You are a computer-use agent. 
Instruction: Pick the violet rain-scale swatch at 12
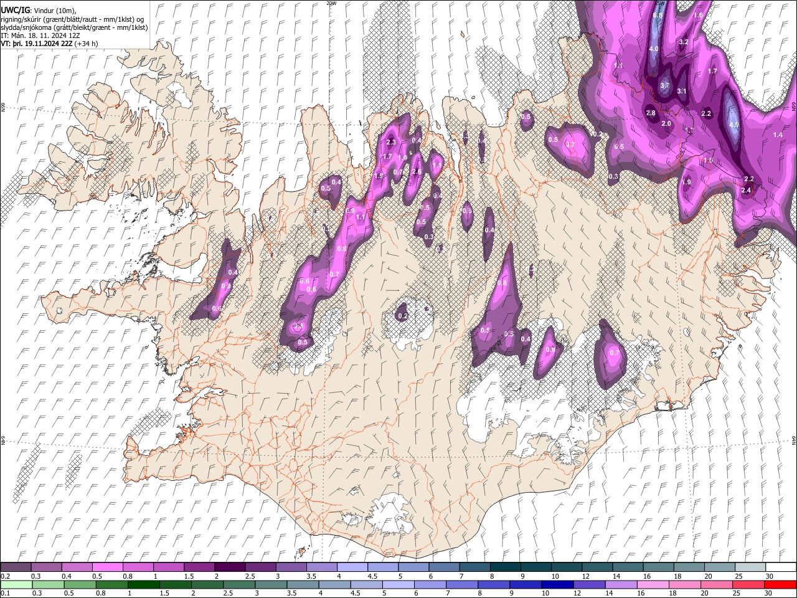pos(590,584)
